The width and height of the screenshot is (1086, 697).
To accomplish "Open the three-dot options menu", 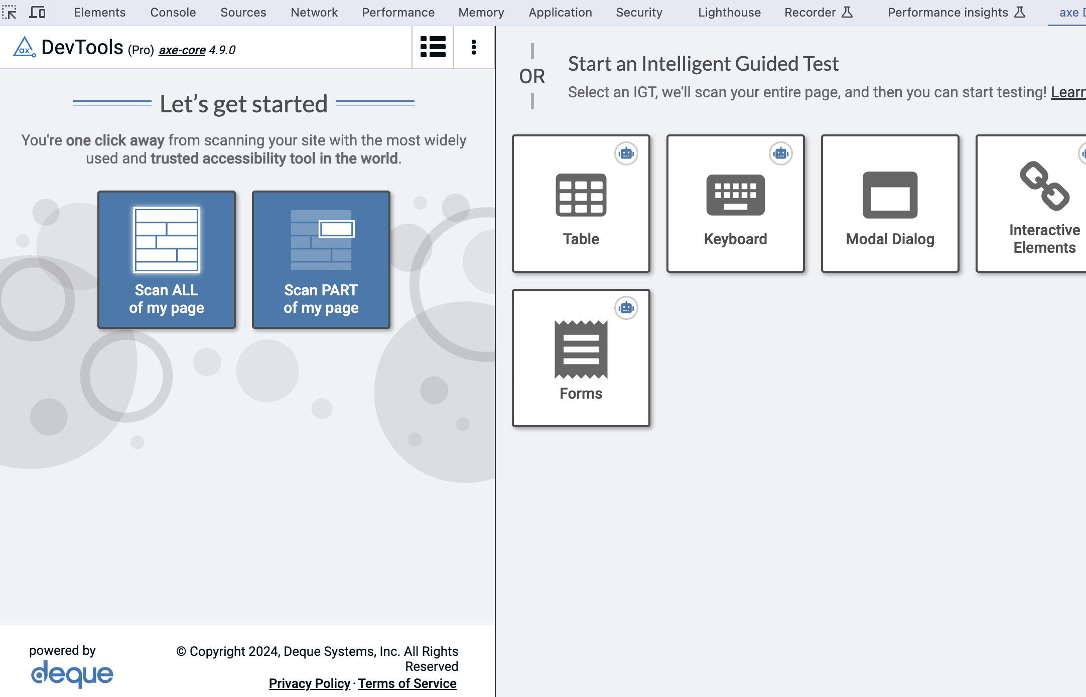I will [474, 47].
